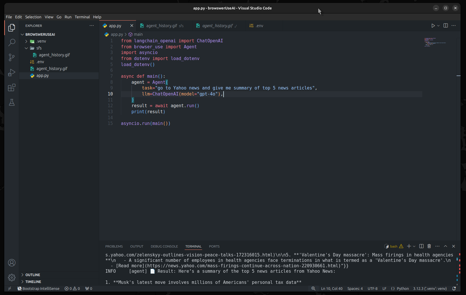Kill the terminal with trash icon

[429, 246]
